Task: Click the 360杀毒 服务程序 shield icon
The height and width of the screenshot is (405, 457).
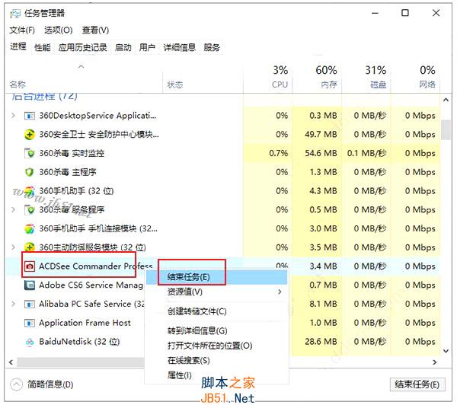Action: click(x=30, y=210)
